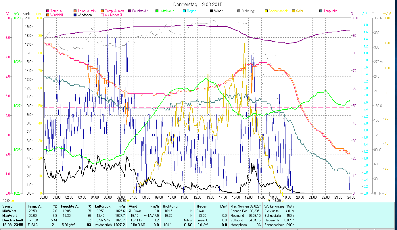
Task: Click the 19.03. 23:55 timestamp
Action: point(13,225)
